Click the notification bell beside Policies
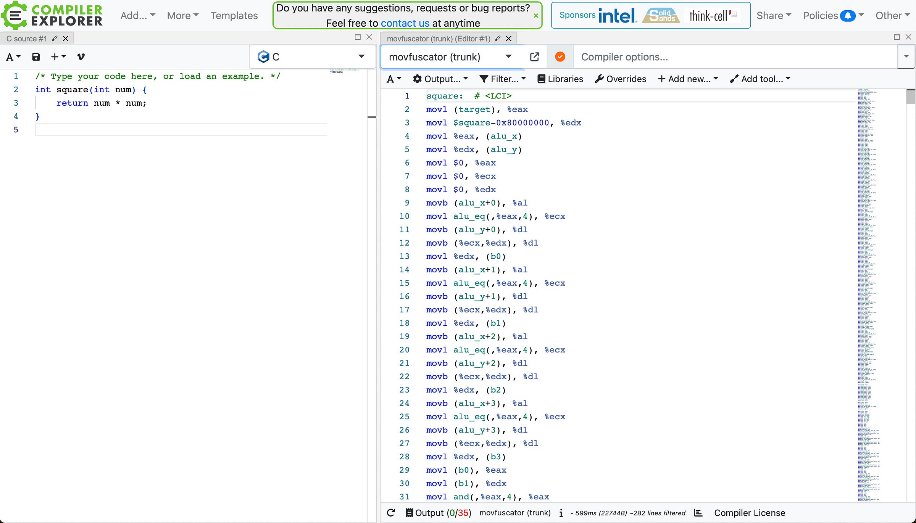The height and width of the screenshot is (523, 916). point(848,16)
